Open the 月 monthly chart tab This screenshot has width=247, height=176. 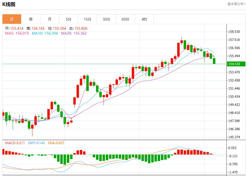50,19
